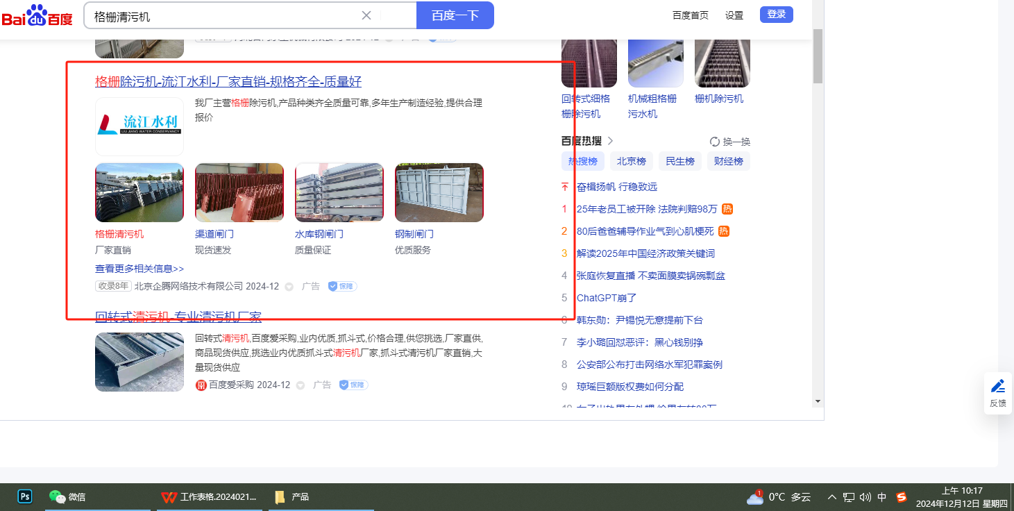This screenshot has height=511, width=1014.
Task: Click the top-pinned arrow icon before 奋楫扬帆
Action: click(564, 187)
